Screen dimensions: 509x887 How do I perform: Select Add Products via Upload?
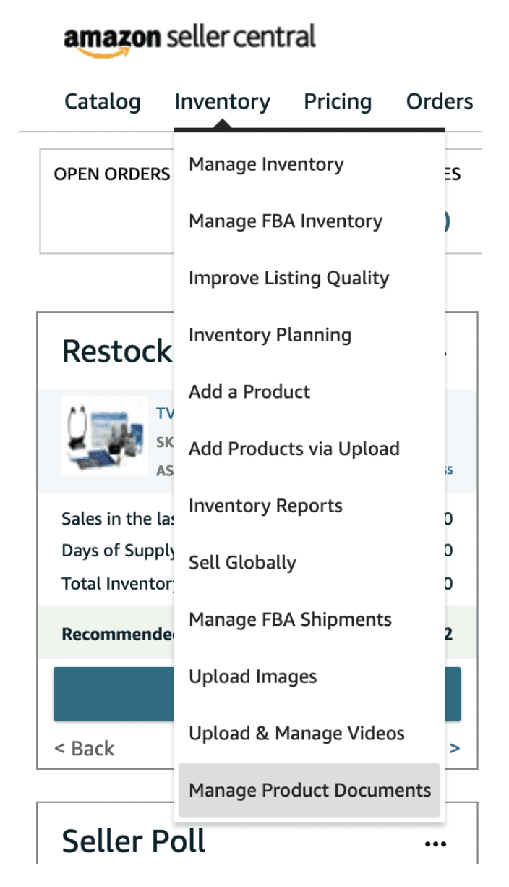coord(309,449)
